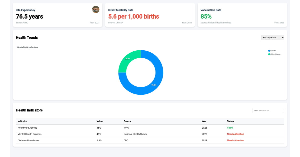The image size is (300, 157).
Task: Switch to the Health Trends section header
Action: pos(27,38)
